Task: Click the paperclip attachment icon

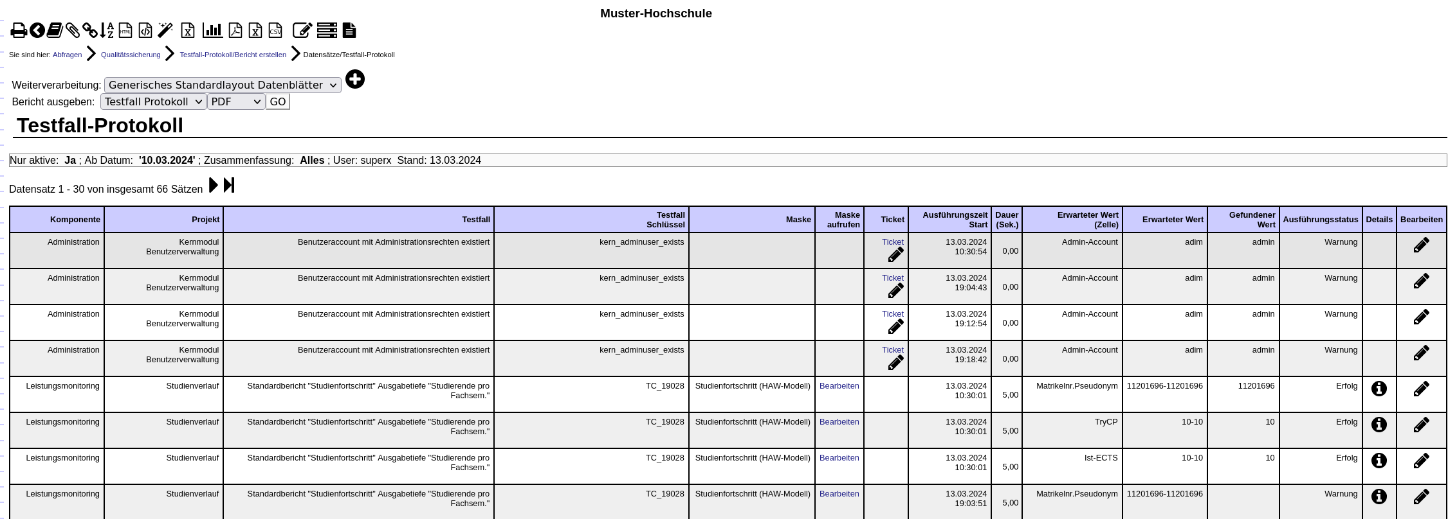Action: point(73,30)
